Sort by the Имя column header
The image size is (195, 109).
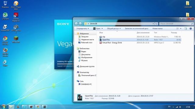[101, 33]
